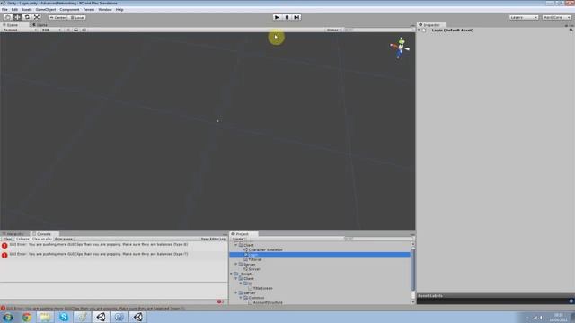Select the Server scene asset
This screenshot has height=323, width=575.
(x=254, y=269)
